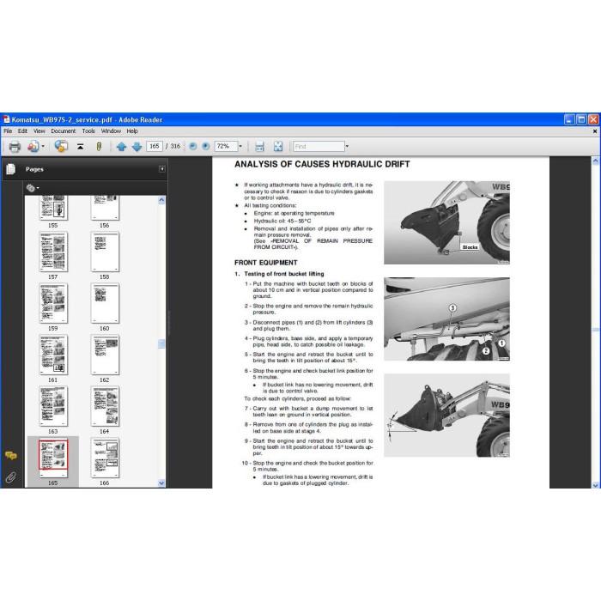
Task: Open dropdown arrow beside collaborate icon
Action: pyautogui.click(x=43, y=147)
